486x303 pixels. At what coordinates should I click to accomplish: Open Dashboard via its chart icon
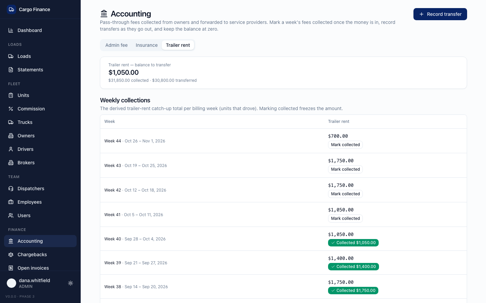11,30
